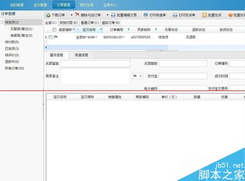Open the 图片空间 tab

coord(87,5)
